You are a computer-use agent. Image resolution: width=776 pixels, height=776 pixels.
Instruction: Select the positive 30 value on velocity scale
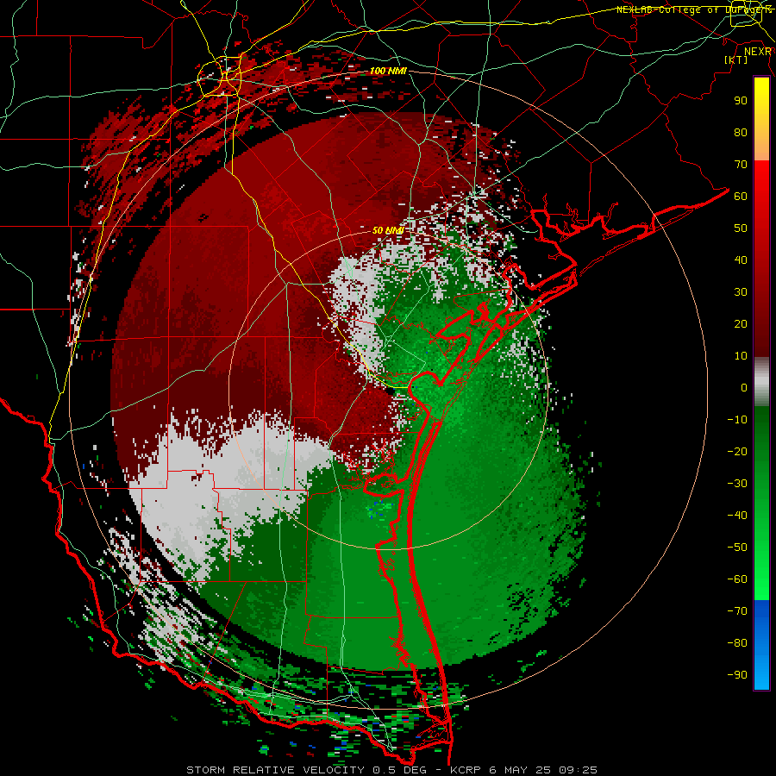point(741,292)
